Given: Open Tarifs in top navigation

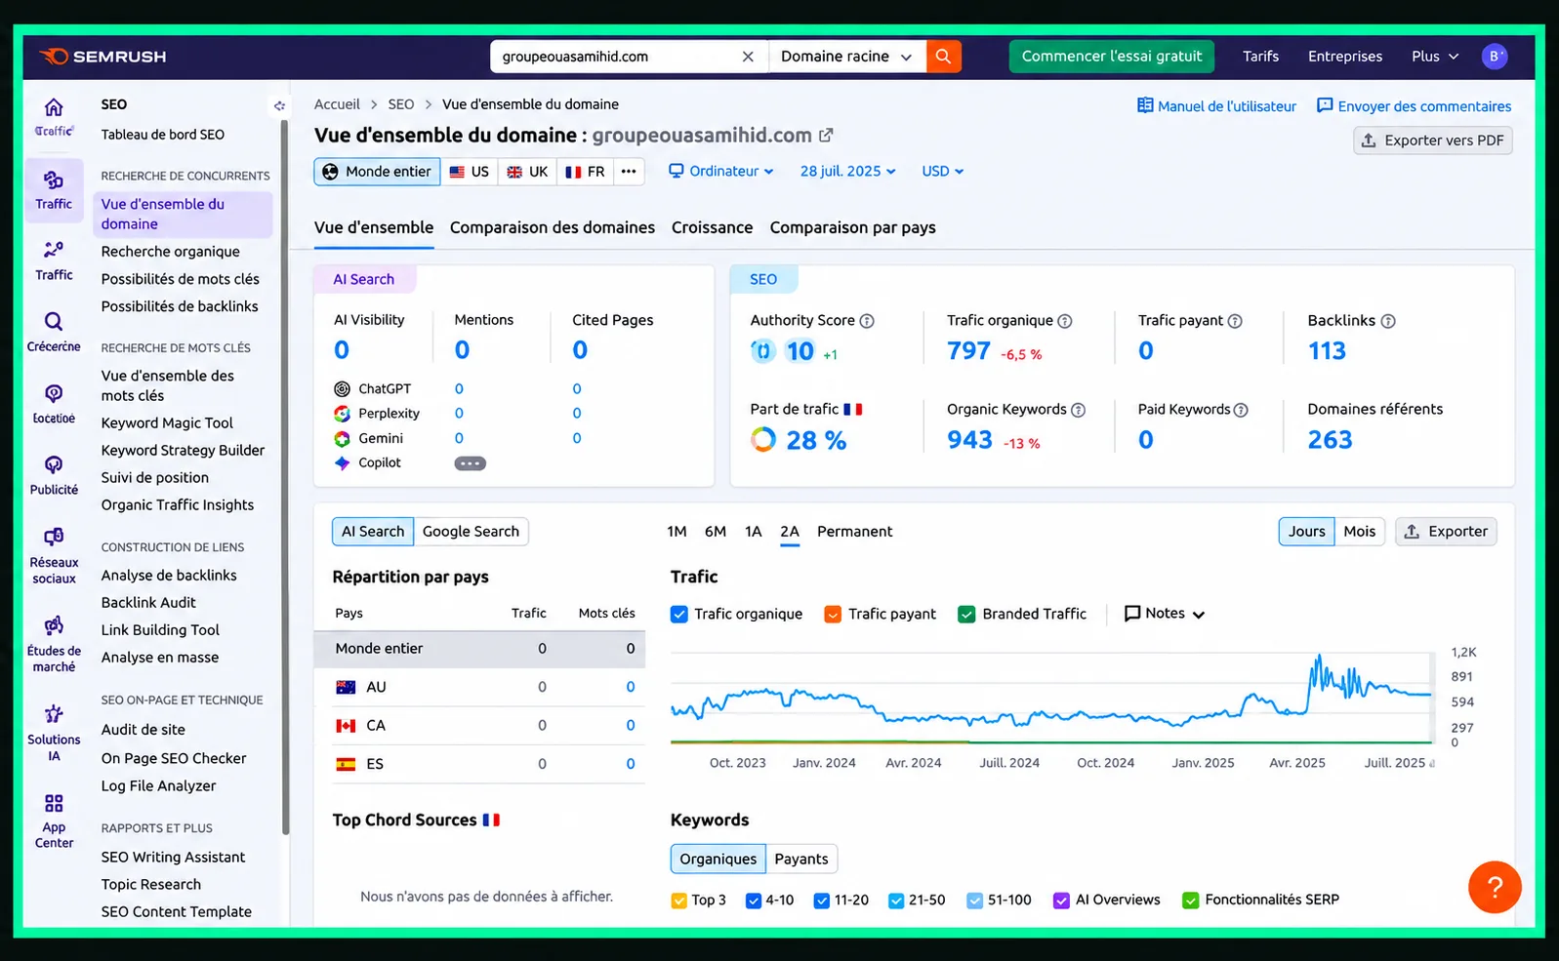Looking at the screenshot, I should [1260, 57].
